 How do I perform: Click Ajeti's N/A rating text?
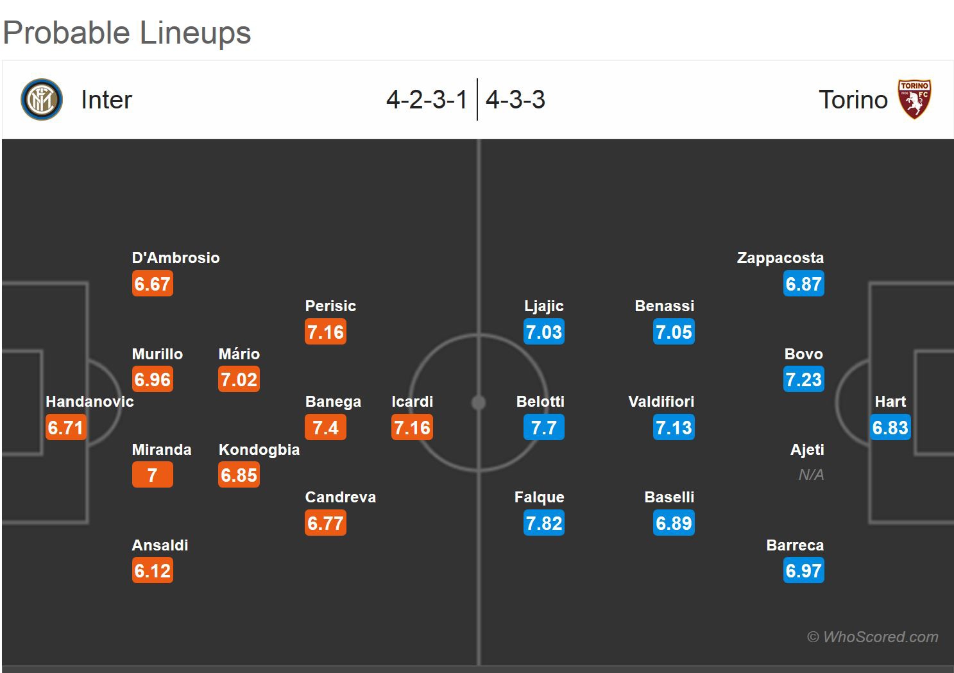click(x=811, y=475)
